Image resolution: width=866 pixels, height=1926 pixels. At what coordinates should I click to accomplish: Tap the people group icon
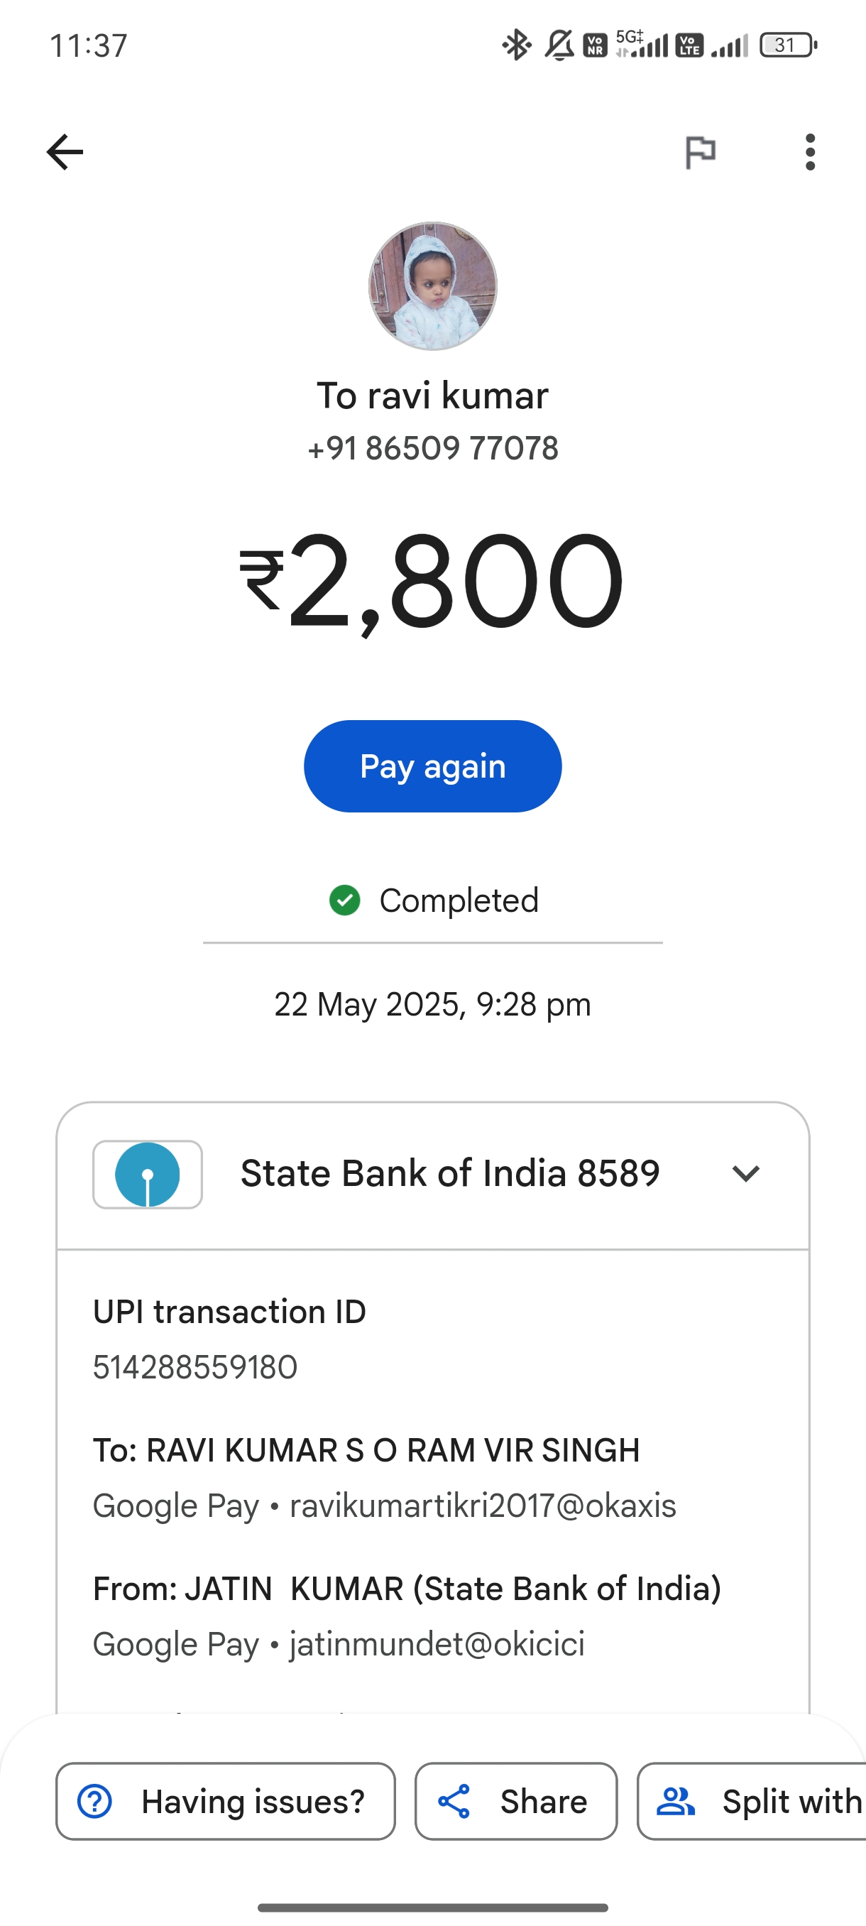(676, 1801)
